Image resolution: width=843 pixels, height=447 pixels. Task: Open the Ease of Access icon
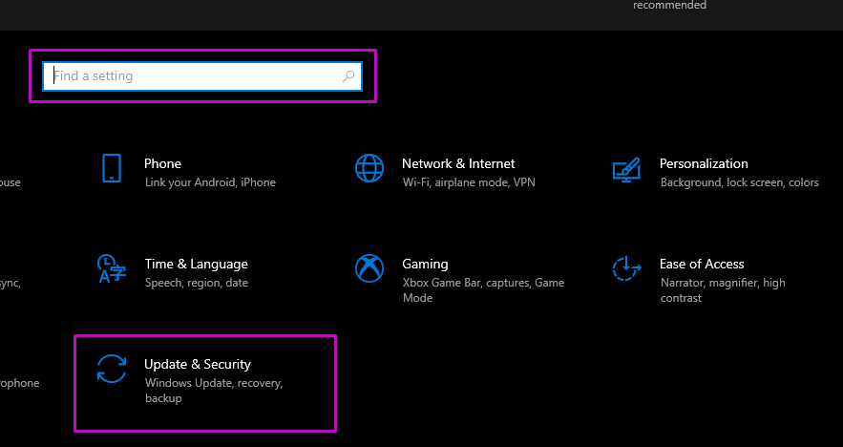(x=627, y=268)
